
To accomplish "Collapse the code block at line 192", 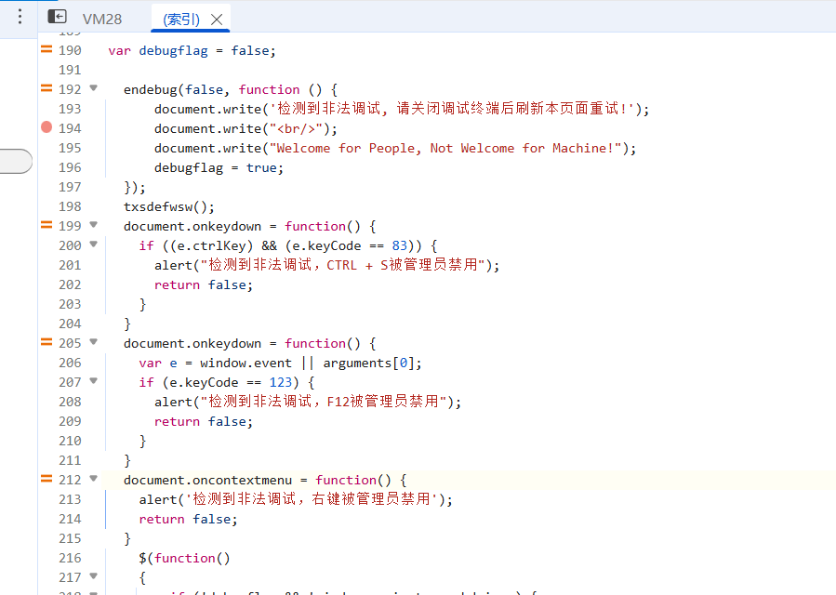I will (x=94, y=88).
